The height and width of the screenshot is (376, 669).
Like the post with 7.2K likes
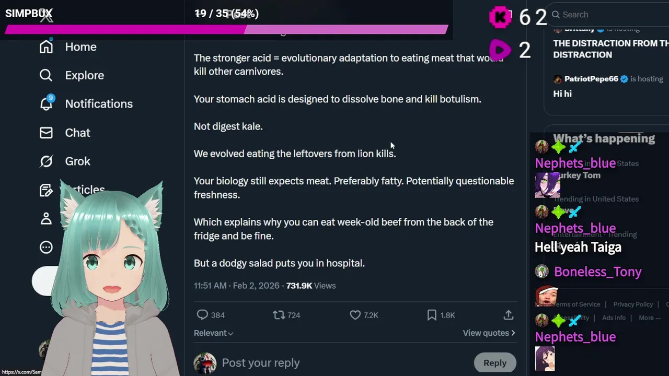click(x=355, y=315)
